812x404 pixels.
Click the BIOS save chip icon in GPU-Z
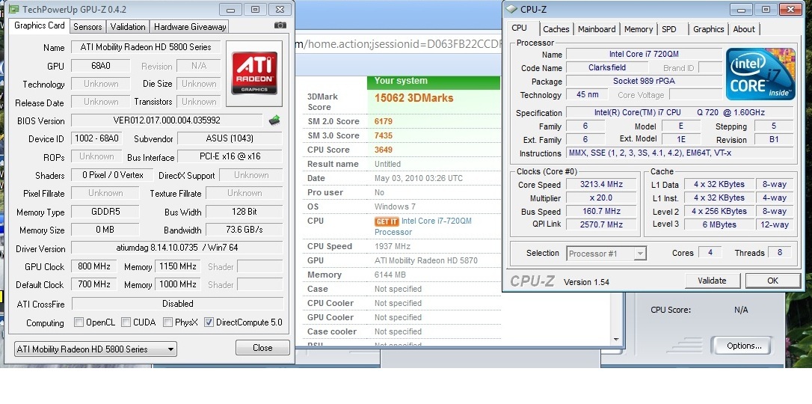click(x=274, y=120)
